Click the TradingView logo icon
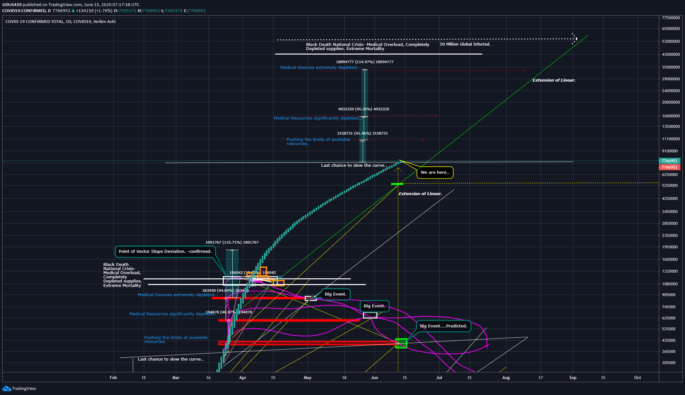 (x=6, y=388)
